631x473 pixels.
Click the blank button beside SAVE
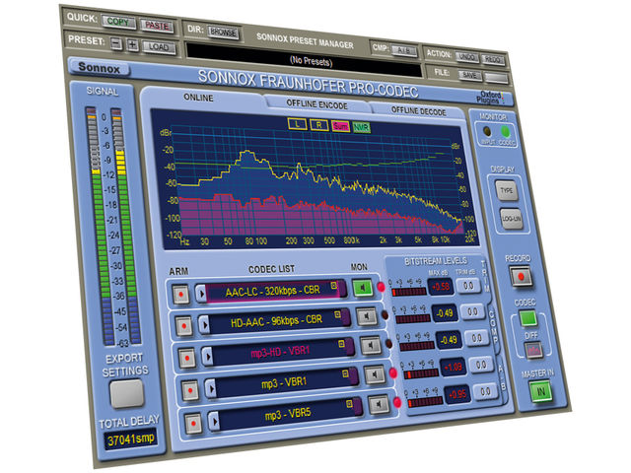click(496, 77)
